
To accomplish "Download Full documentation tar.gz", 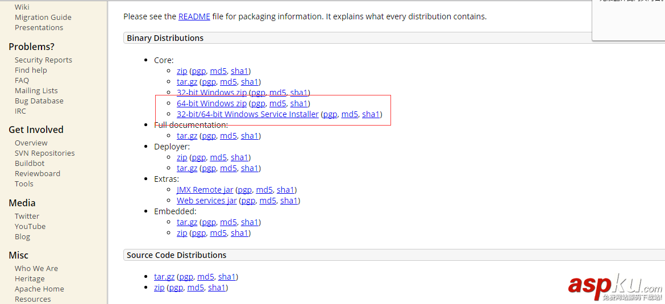I will 187,136.
